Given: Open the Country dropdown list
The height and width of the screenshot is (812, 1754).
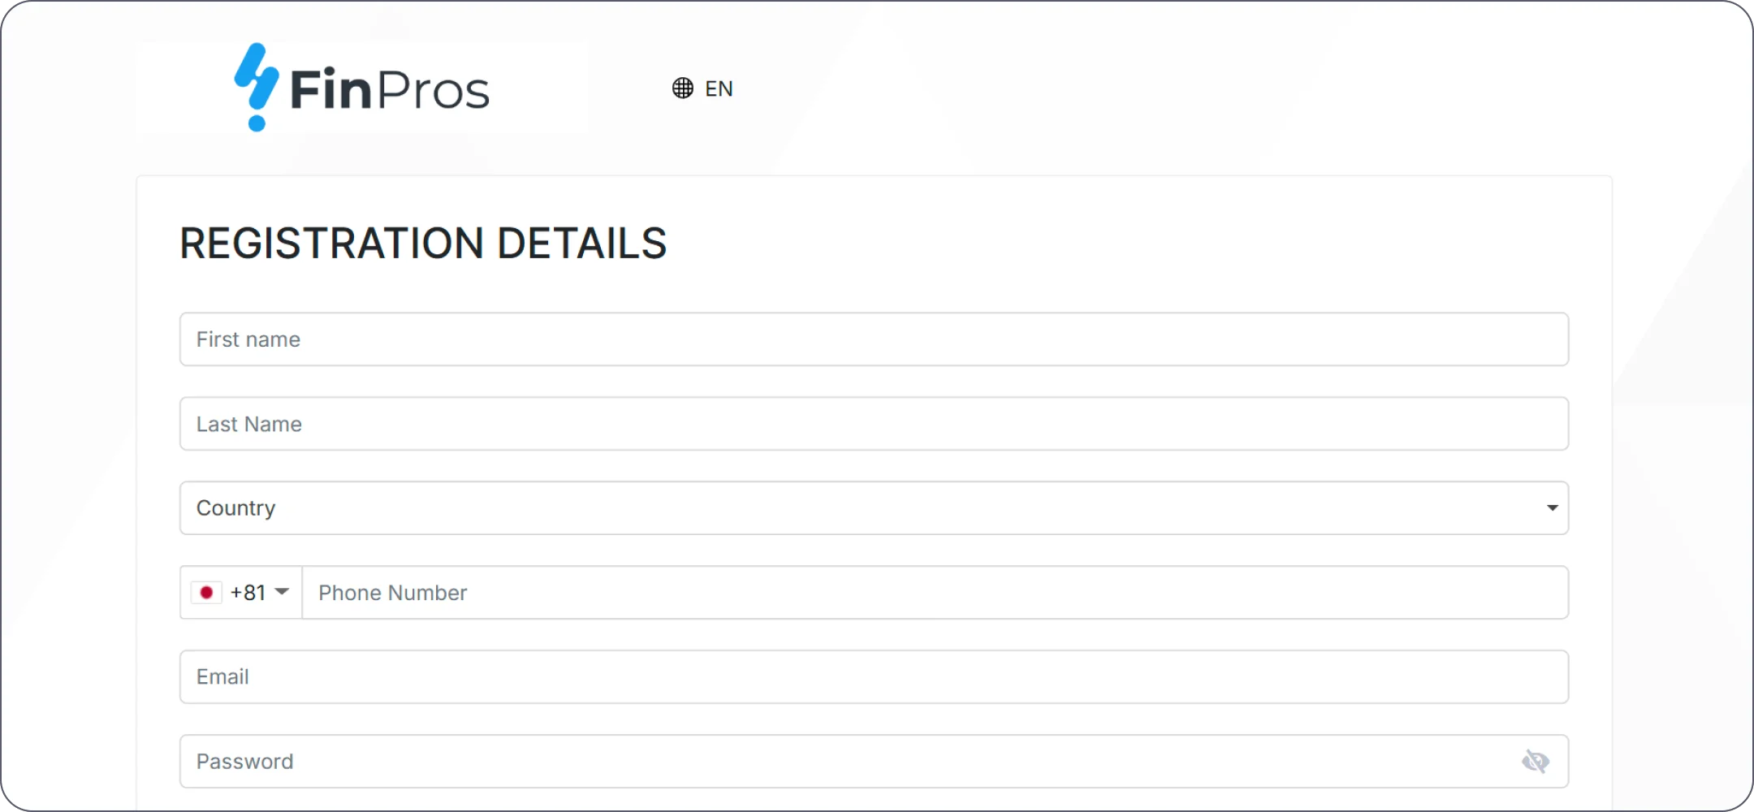Looking at the screenshot, I should 873,508.
